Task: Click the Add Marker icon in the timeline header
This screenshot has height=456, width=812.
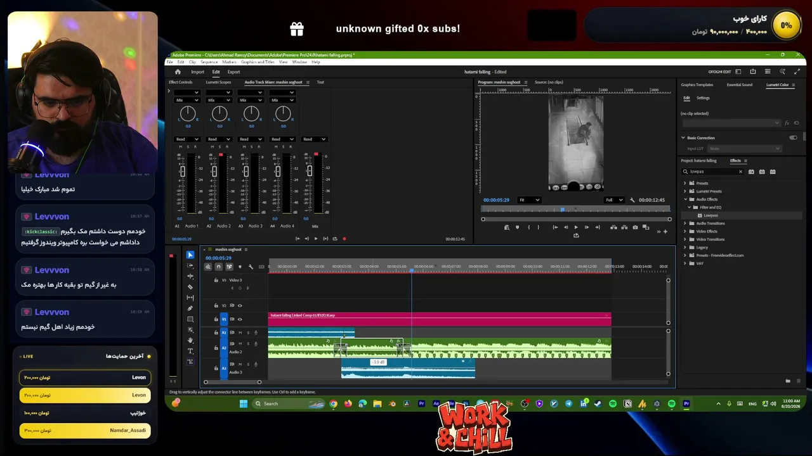Action: pyautogui.click(x=240, y=267)
